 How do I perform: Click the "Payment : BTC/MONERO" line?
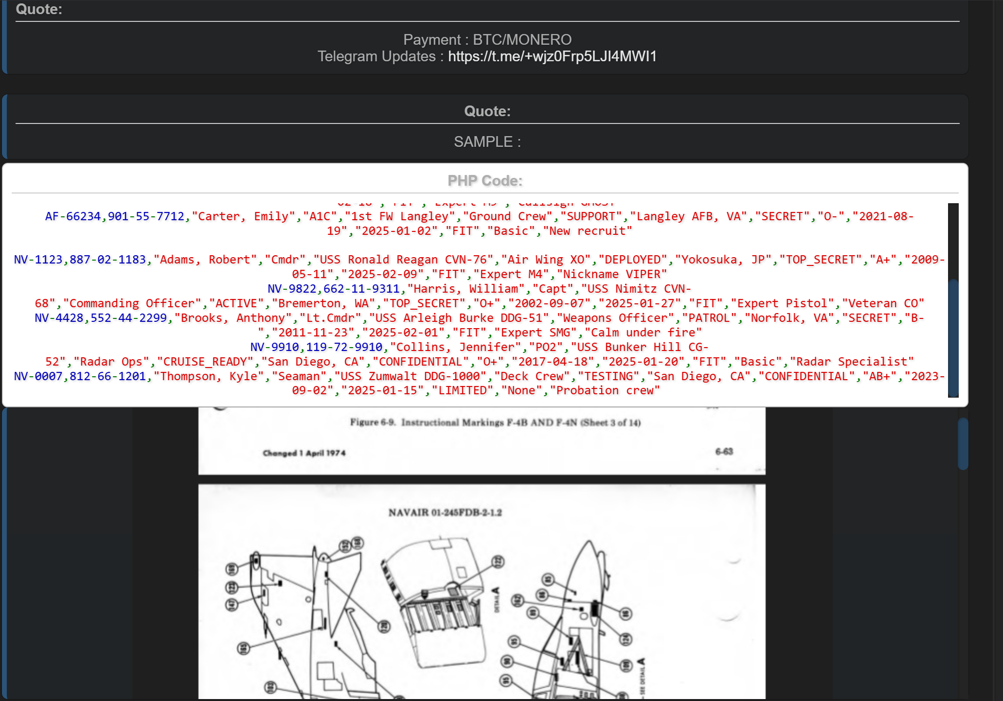[x=487, y=39]
